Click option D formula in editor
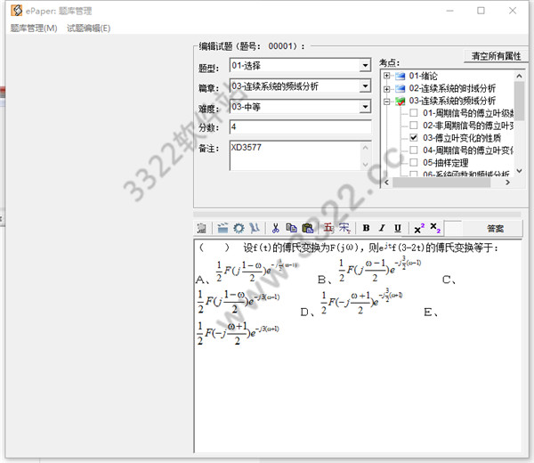 coord(361,302)
